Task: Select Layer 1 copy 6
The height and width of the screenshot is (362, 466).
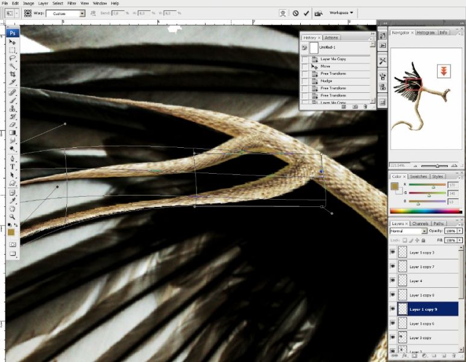Action: [424, 323]
